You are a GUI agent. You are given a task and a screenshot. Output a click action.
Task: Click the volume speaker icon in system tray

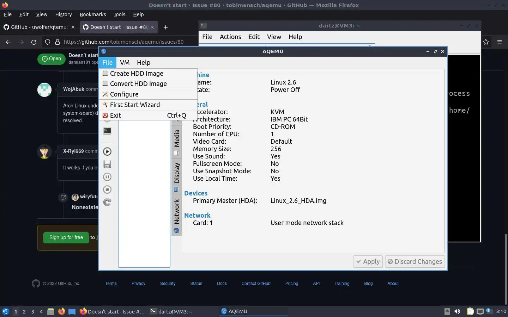pyautogui.click(x=457, y=311)
